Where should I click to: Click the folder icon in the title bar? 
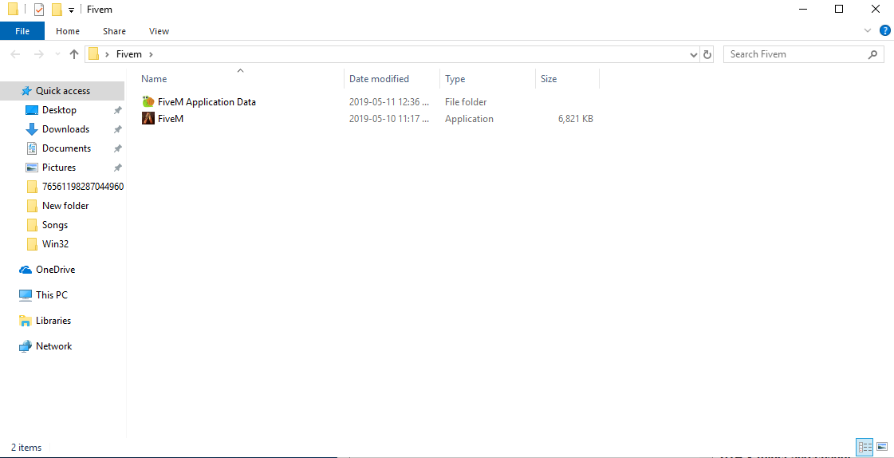(x=13, y=10)
